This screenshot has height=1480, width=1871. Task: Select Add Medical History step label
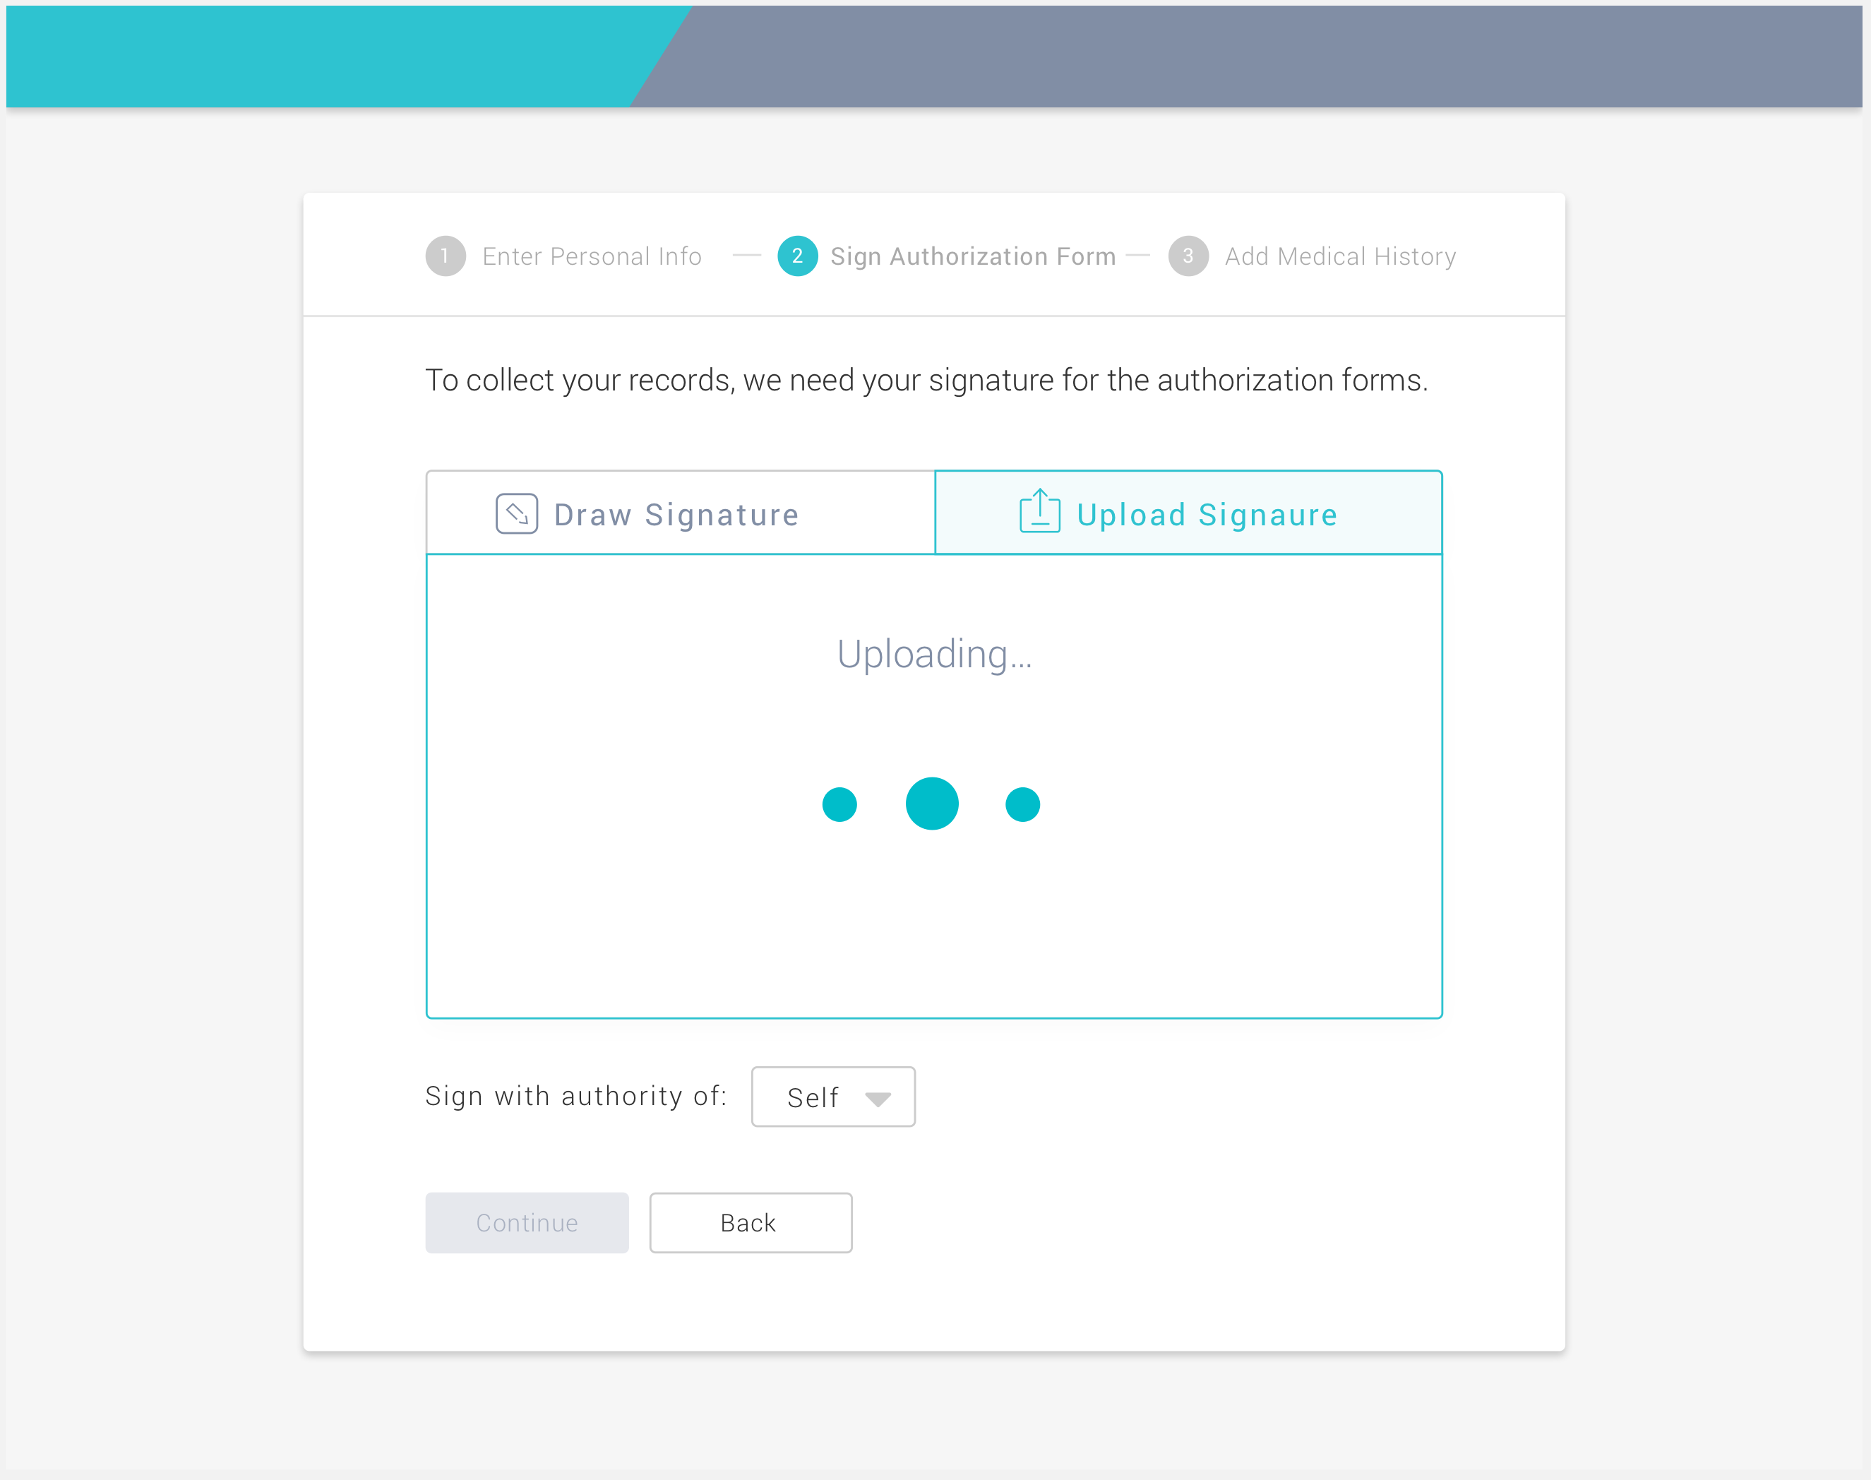coord(1340,256)
